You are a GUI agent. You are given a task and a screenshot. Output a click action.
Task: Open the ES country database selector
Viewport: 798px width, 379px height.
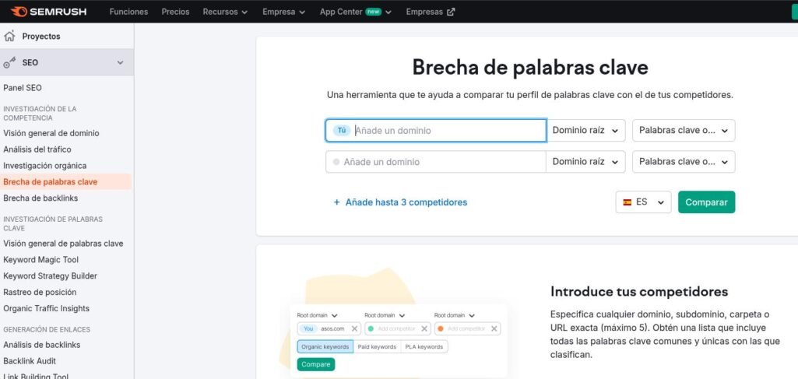[x=643, y=202]
